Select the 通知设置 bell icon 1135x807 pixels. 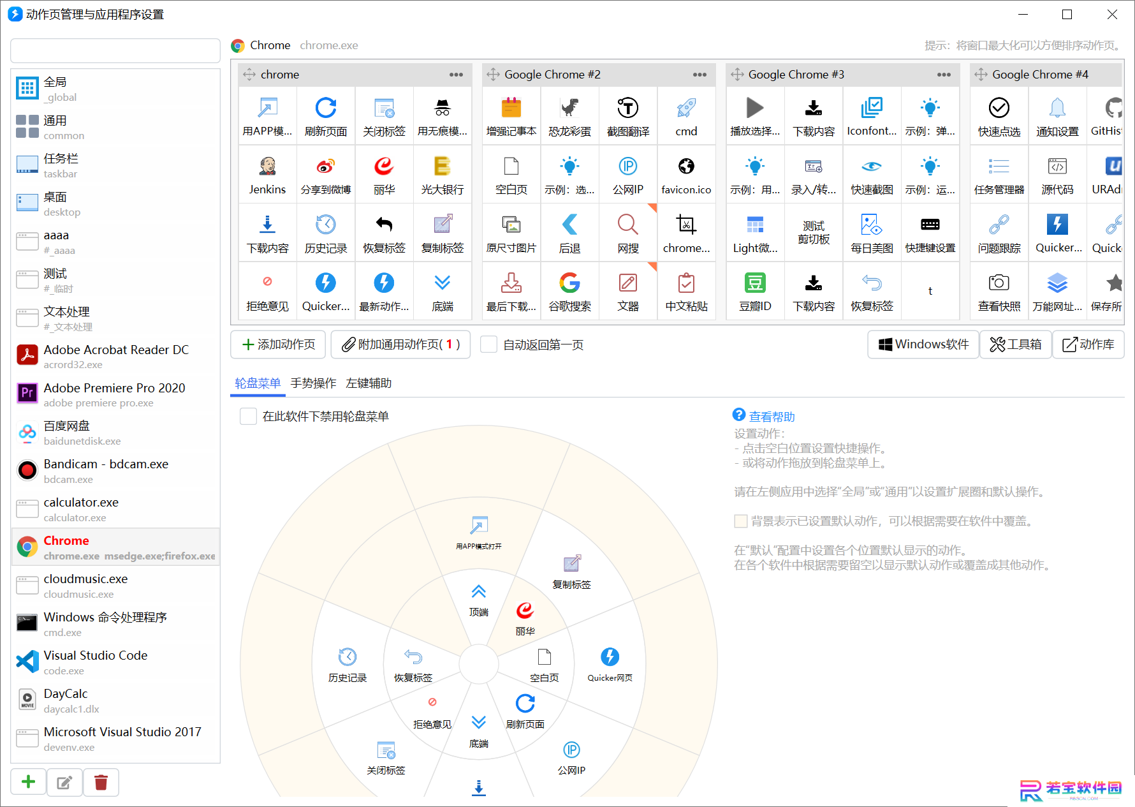coord(1057,108)
